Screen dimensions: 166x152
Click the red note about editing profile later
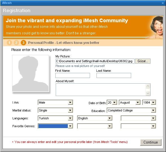click(x=70, y=142)
